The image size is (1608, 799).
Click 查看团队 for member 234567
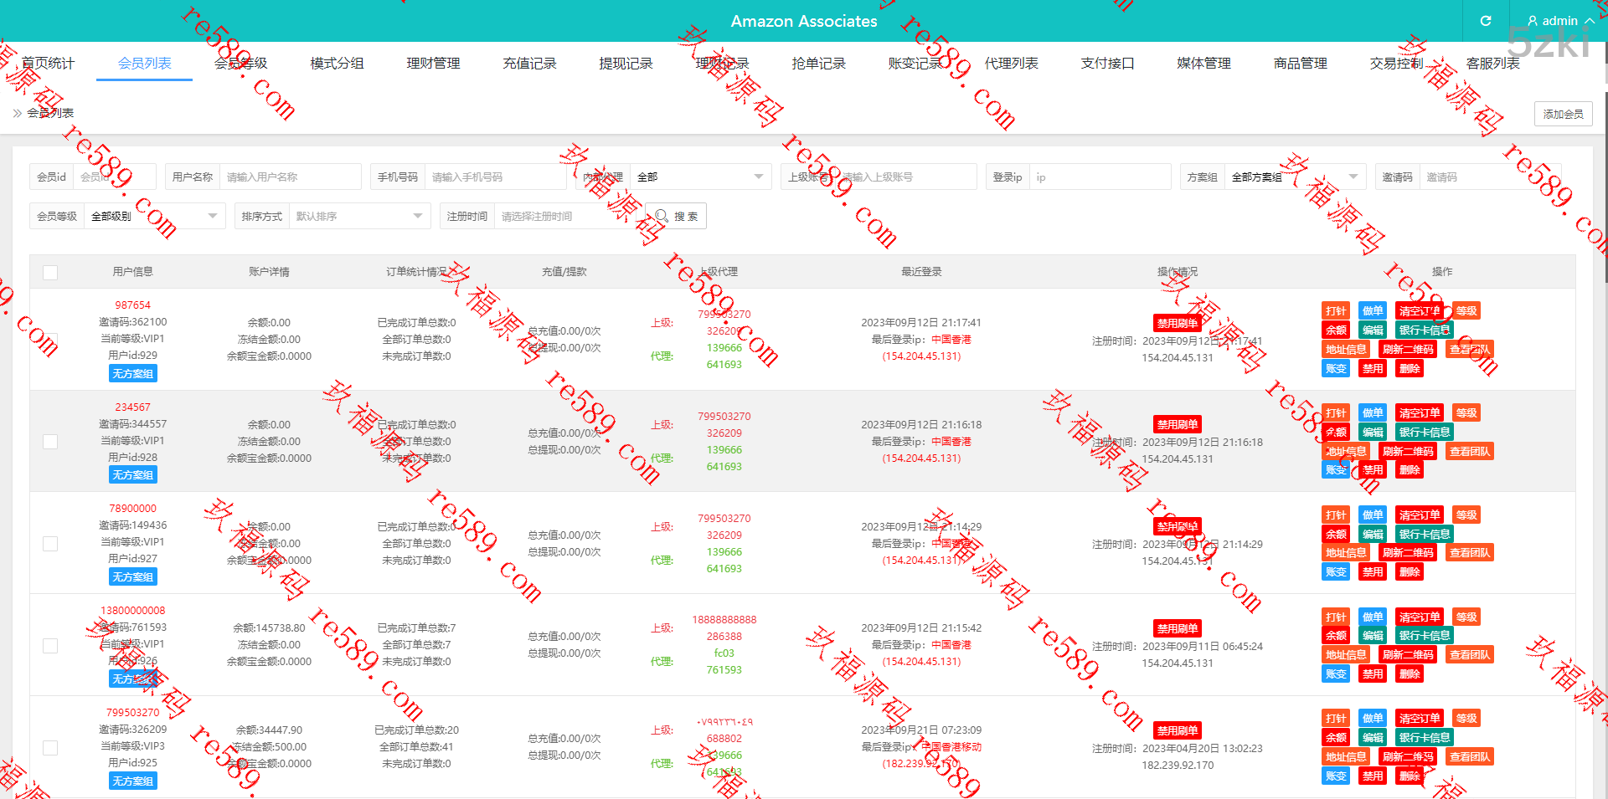tap(1469, 452)
